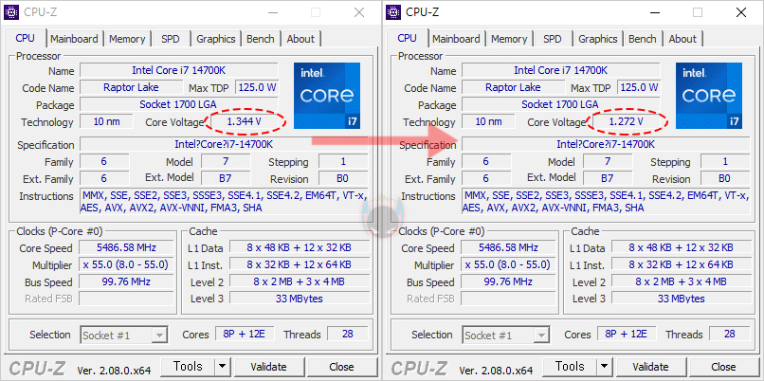Click the Technology 10 nm value in right window
This screenshot has width=764, height=381.
[488, 121]
